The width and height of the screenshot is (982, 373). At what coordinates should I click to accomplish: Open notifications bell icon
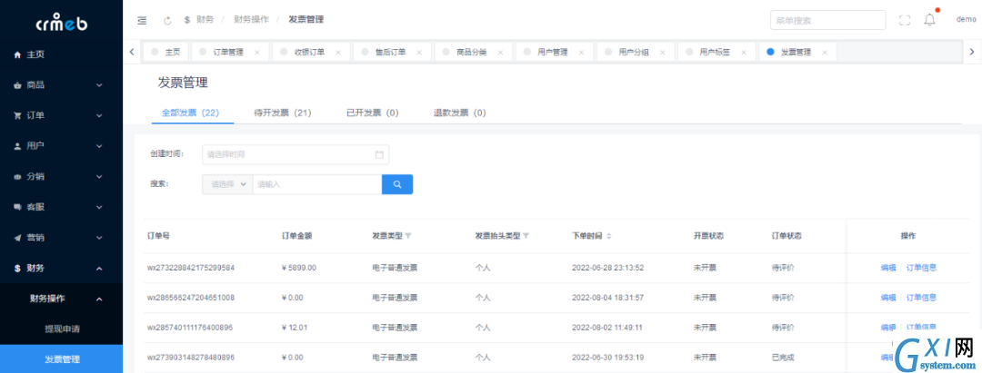(930, 20)
